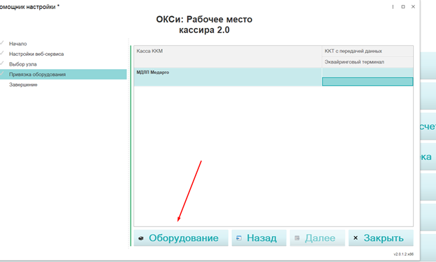The image size is (436, 262).
Task: Select the МДЛП Медарго table row
Action: (228, 77)
